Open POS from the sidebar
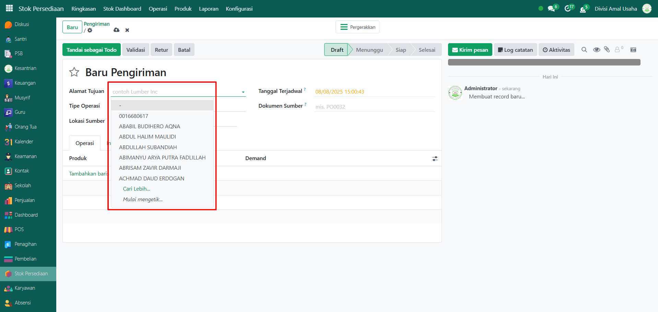 point(19,229)
